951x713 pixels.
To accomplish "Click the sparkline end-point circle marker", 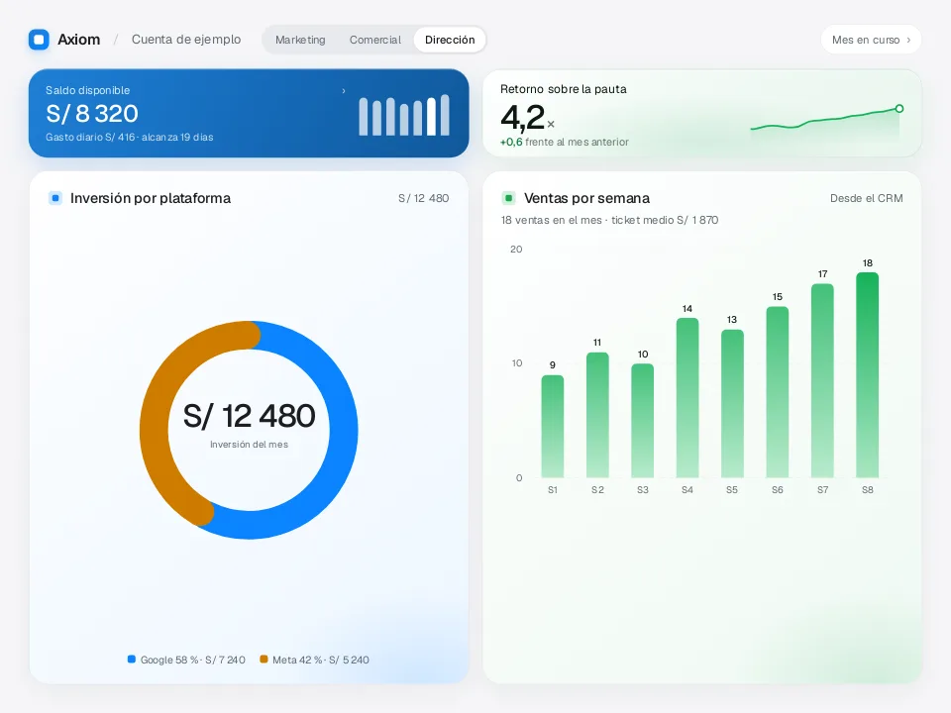I will pos(899,109).
